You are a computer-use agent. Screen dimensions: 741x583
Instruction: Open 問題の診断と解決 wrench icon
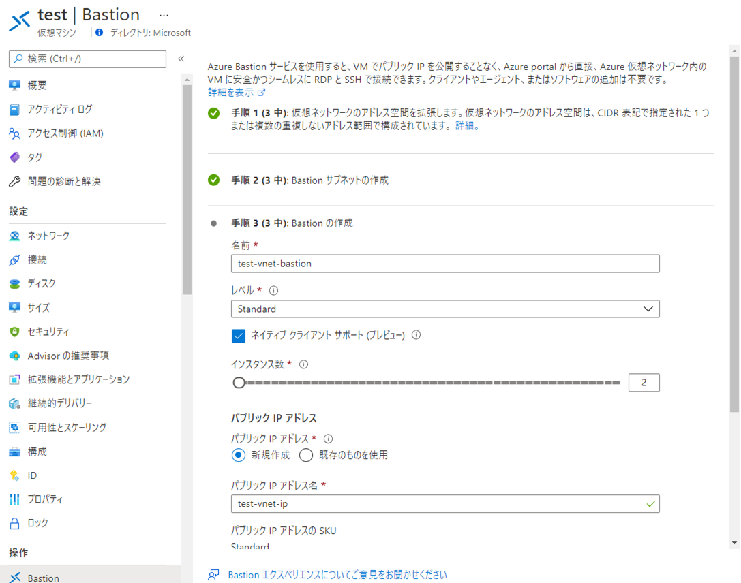coord(14,182)
